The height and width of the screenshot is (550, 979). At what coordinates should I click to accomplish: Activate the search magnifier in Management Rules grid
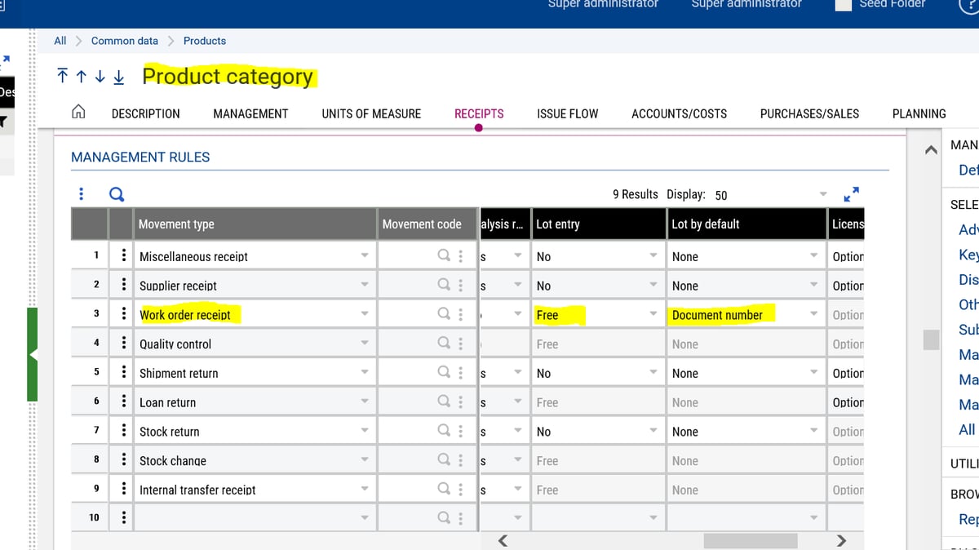coord(116,194)
